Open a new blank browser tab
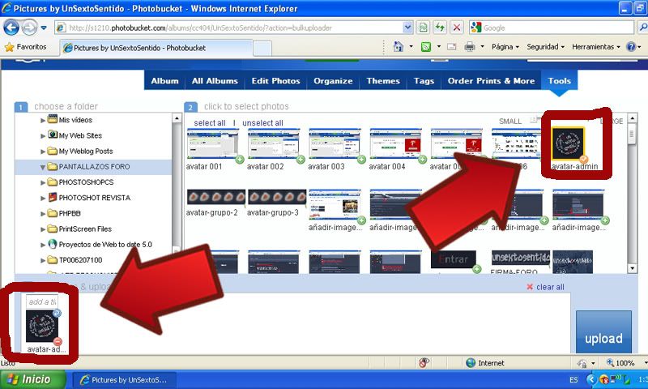Viewport: 648px width, 389px height. point(262,48)
